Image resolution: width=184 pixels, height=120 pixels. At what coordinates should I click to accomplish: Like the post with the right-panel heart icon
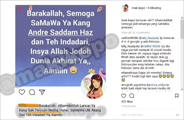click(124, 96)
